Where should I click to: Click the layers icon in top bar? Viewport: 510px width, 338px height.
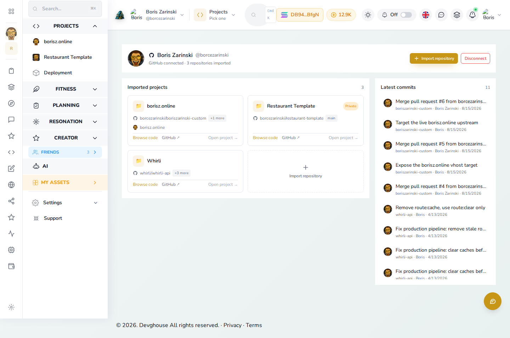(x=457, y=15)
